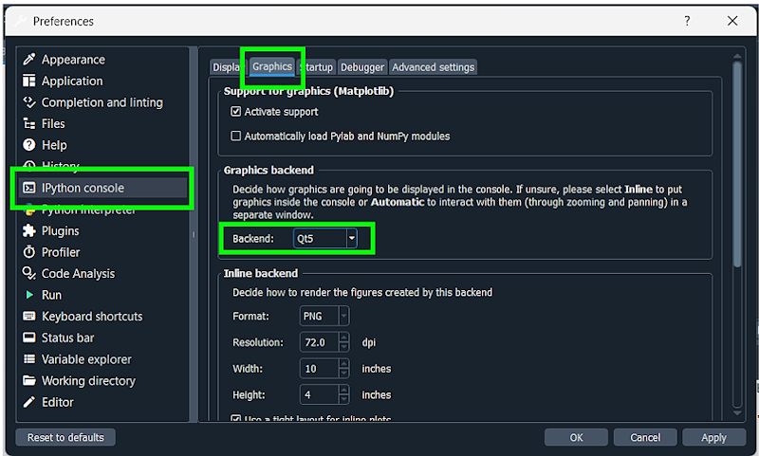Screen dimensions: 759x456
Task: Click the scrollbar up arrow
Action: click(x=737, y=57)
